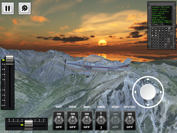This screenshot has height=133, width=177.
Task: Click the G-Load = 1.40 readout
Action: (x=158, y=24)
